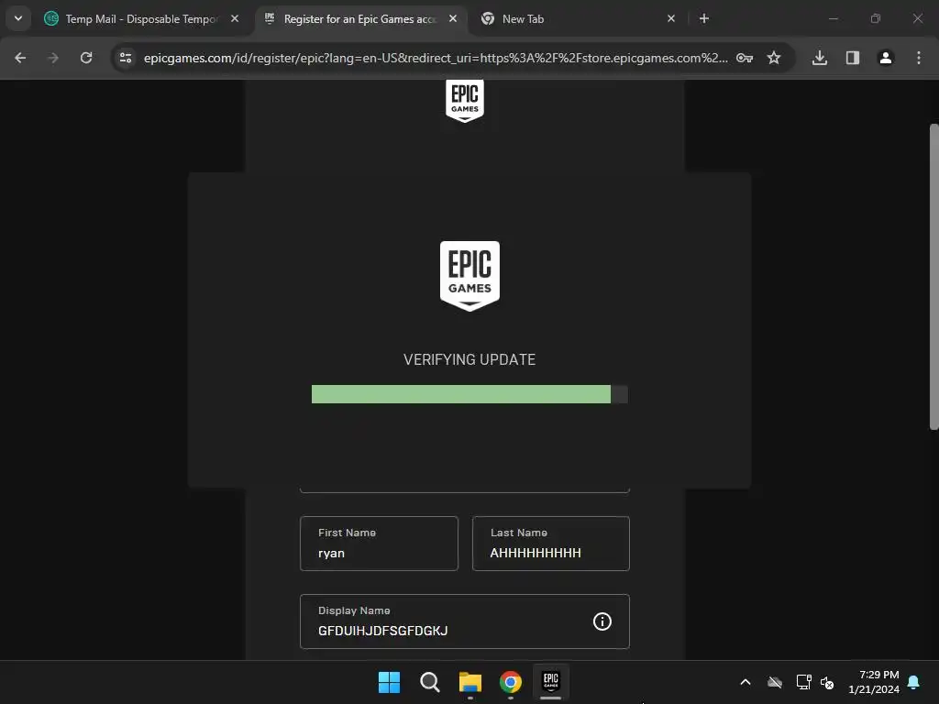This screenshot has width=939, height=704.
Task: Focus the Last Name field
Action: point(551,544)
